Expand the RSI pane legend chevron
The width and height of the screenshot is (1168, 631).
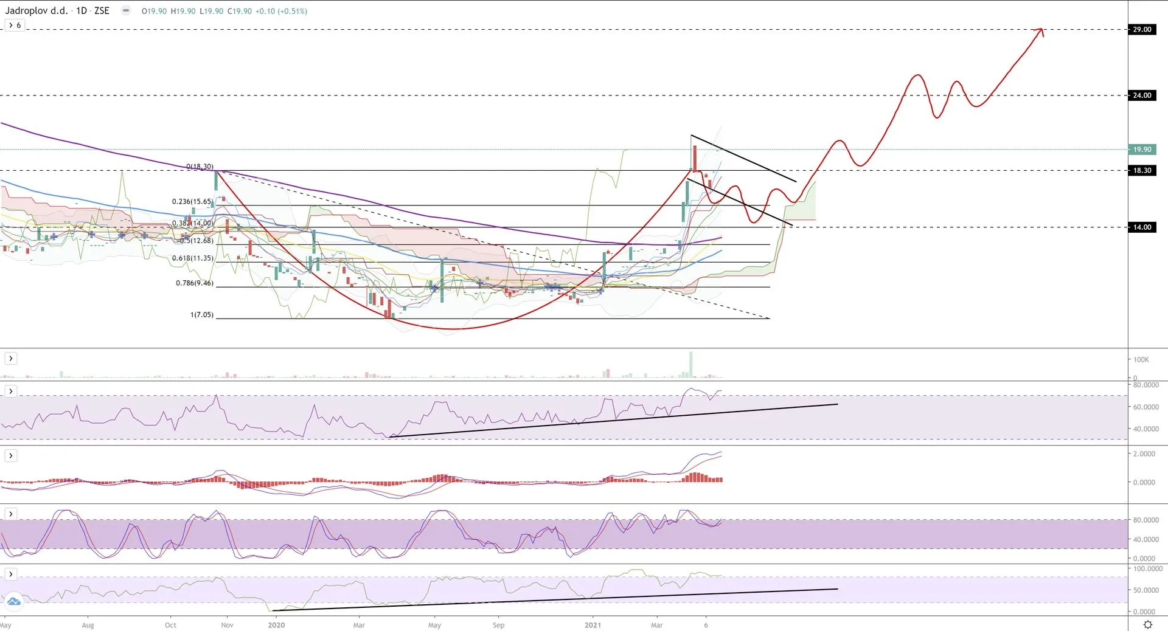point(11,391)
